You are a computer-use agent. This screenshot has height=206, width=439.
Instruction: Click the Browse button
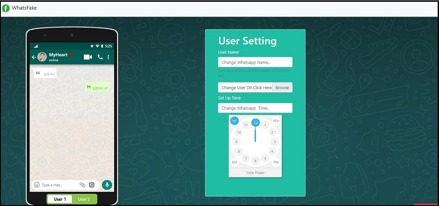pyautogui.click(x=282, y=88)
